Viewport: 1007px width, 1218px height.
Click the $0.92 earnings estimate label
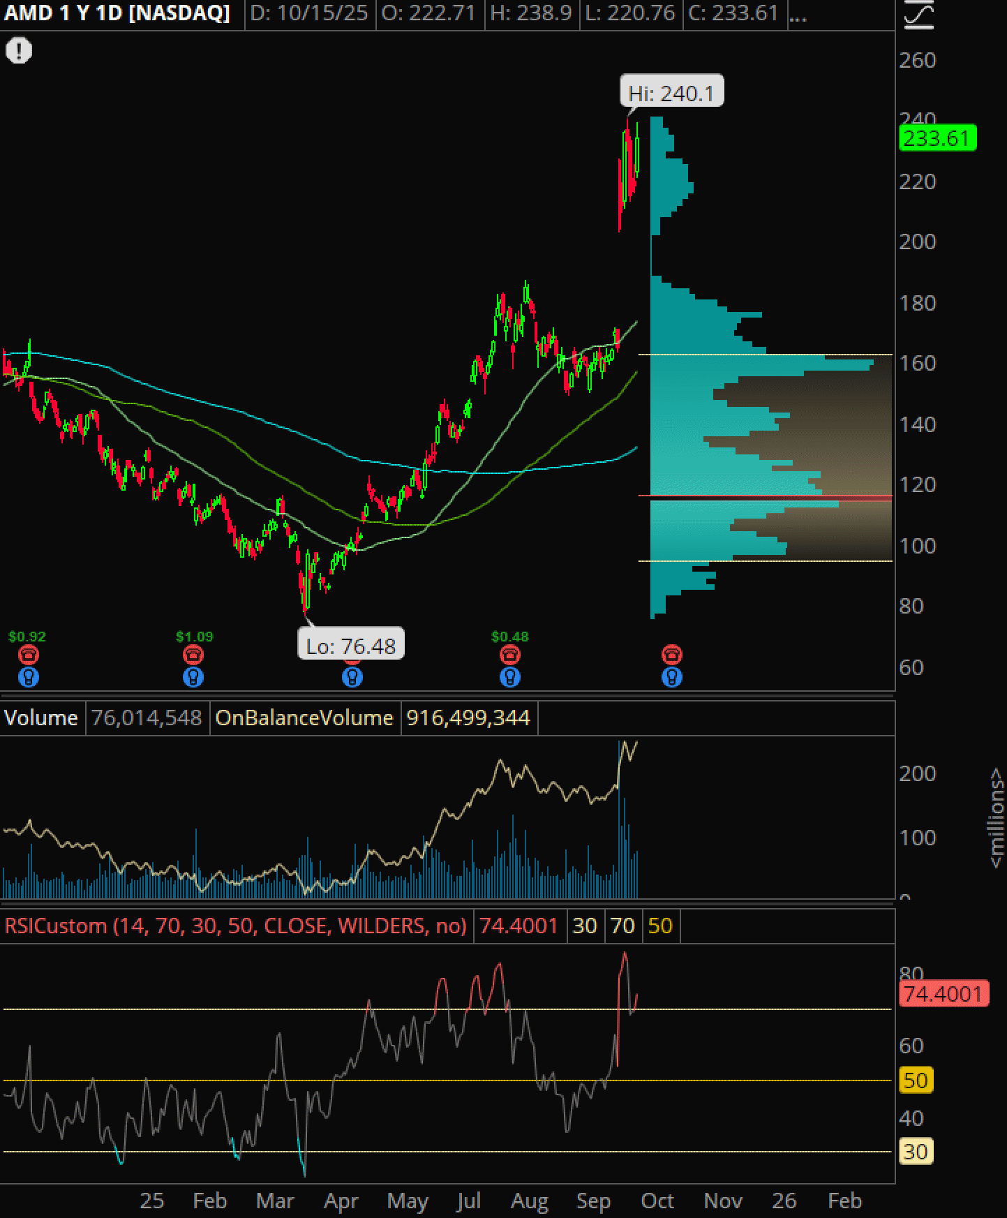(x=27, y=637)
